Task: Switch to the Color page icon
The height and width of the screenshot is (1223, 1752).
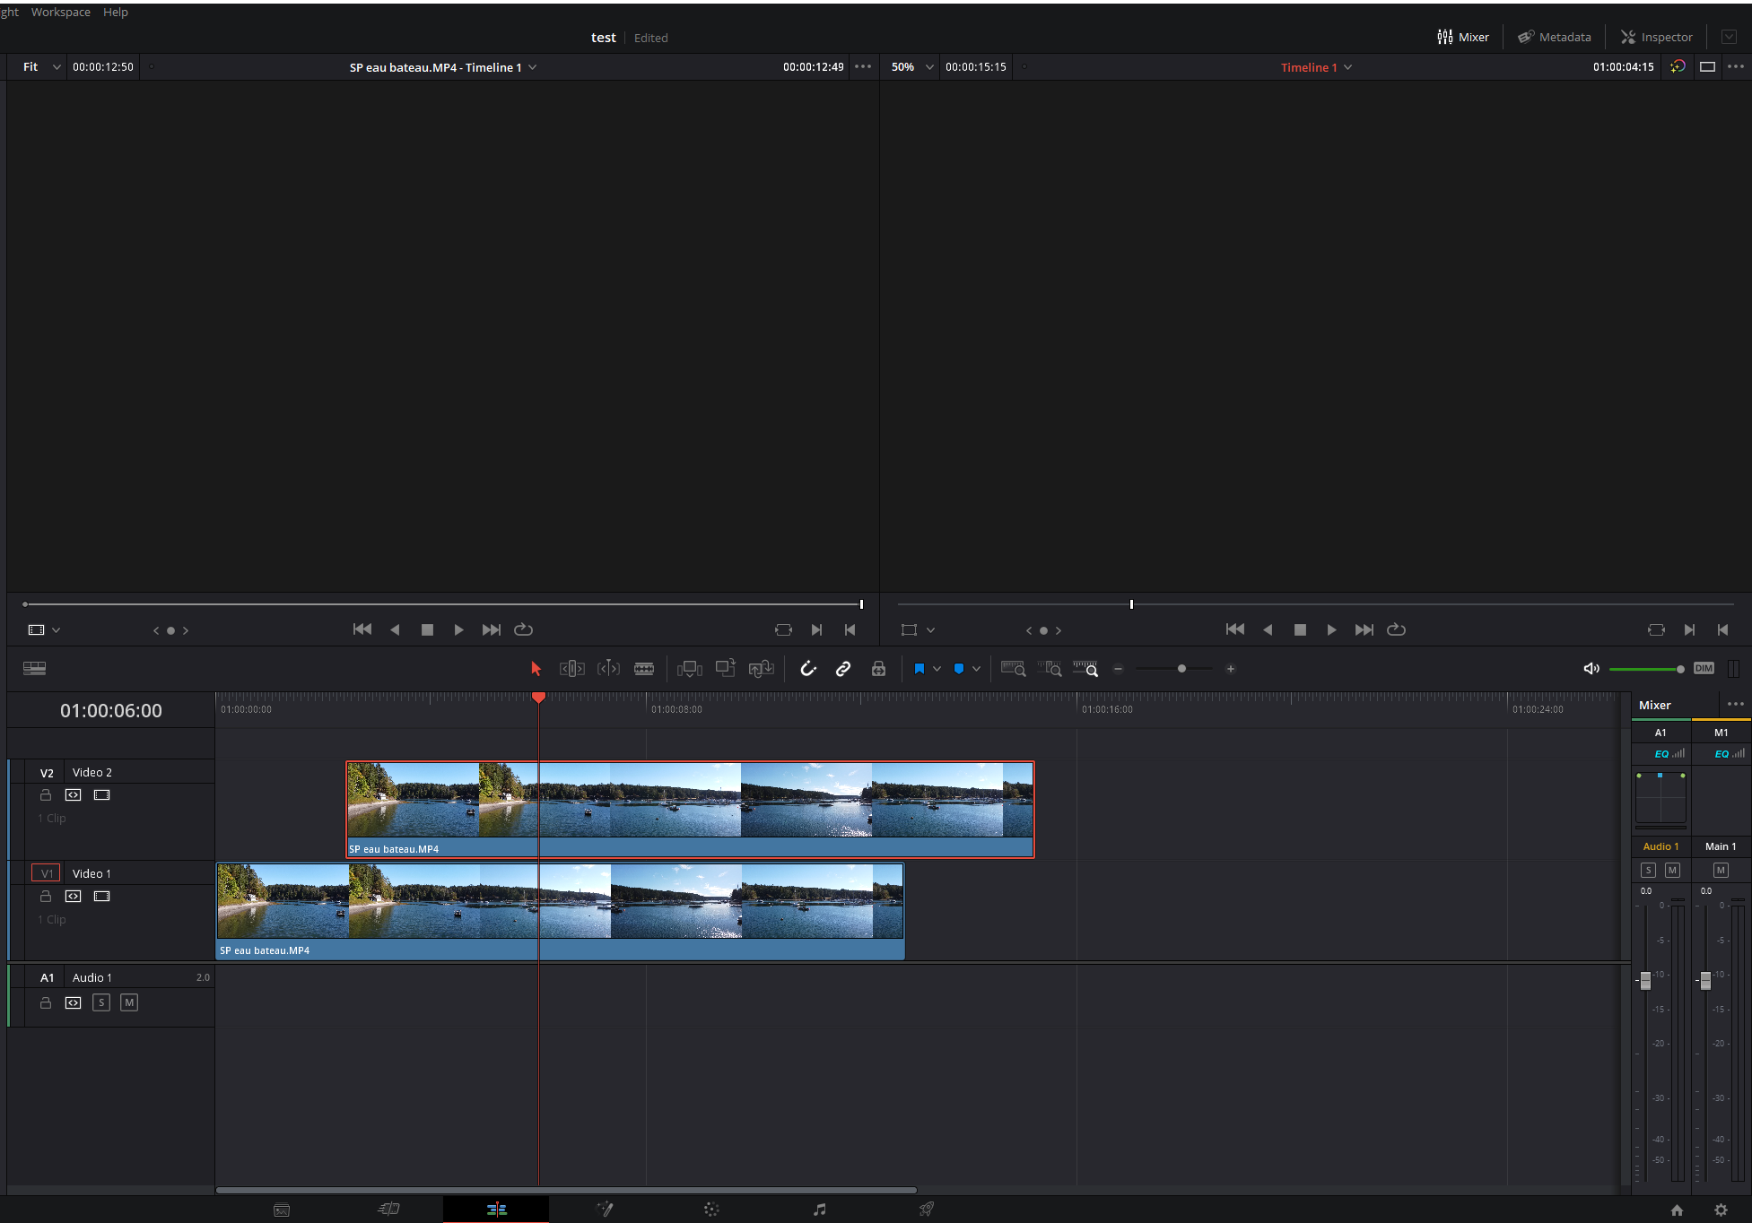Action: click(x=711, y=1210)
